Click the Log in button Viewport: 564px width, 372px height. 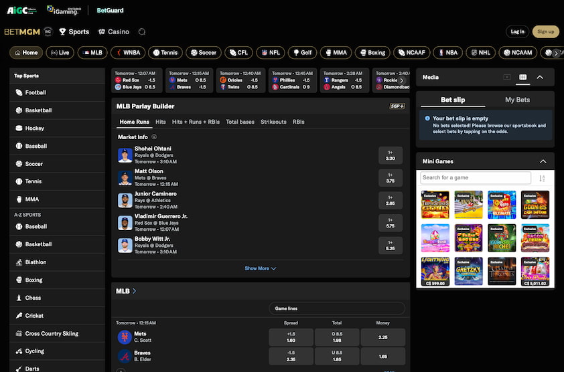point(517,31)
